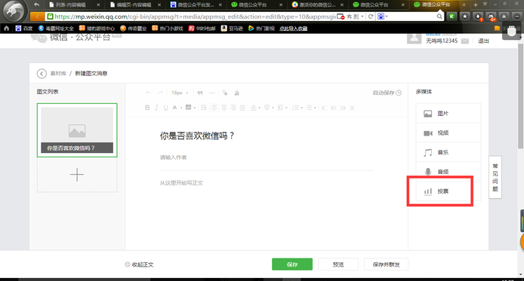Apply font color with the A icon
The width and height of the screenshot is (524, 281).
174,108
